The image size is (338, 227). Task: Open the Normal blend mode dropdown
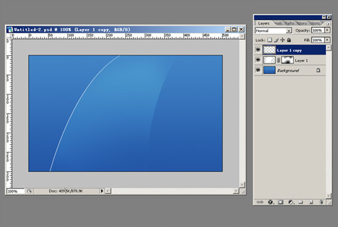click(273, 31)
